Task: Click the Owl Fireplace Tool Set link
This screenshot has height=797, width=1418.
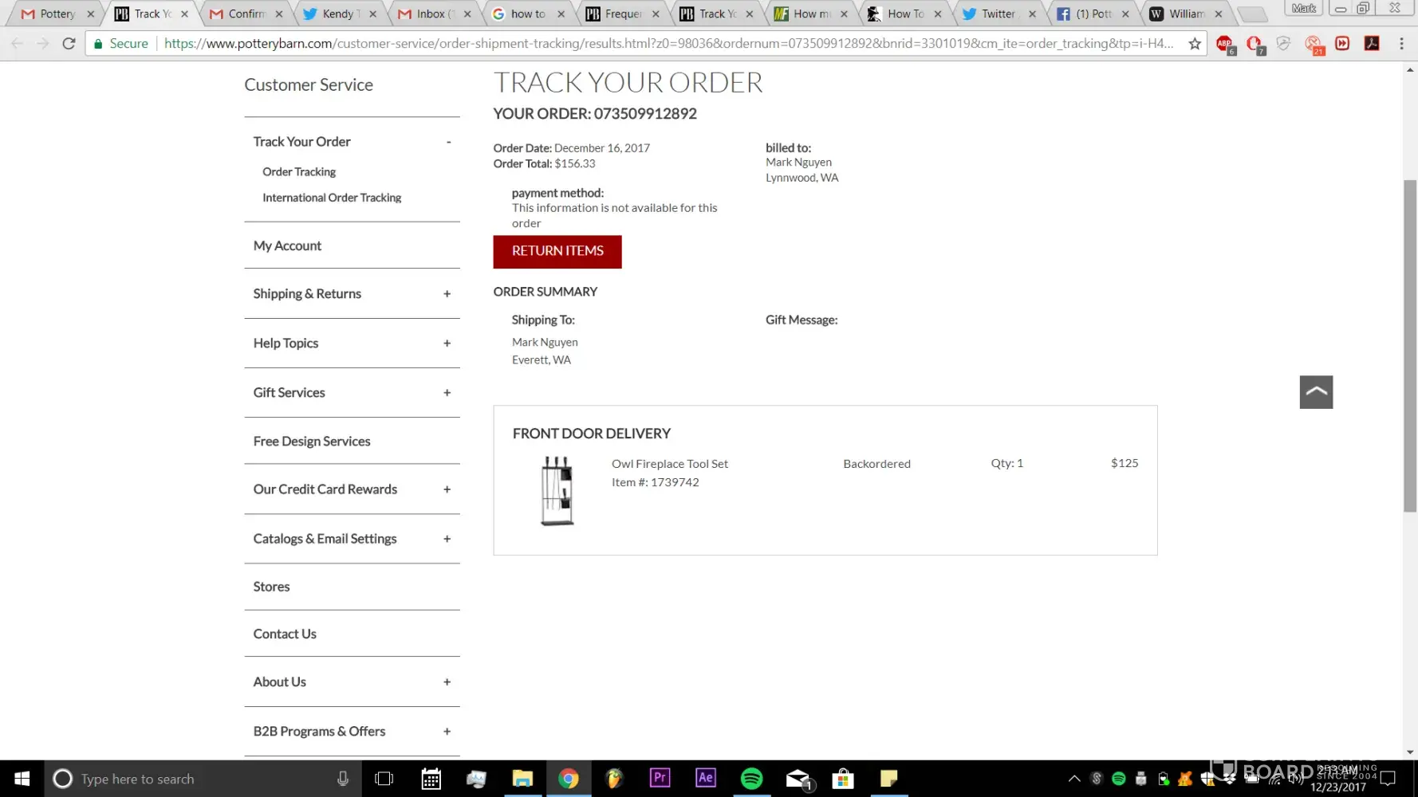Action: point(670,464)
